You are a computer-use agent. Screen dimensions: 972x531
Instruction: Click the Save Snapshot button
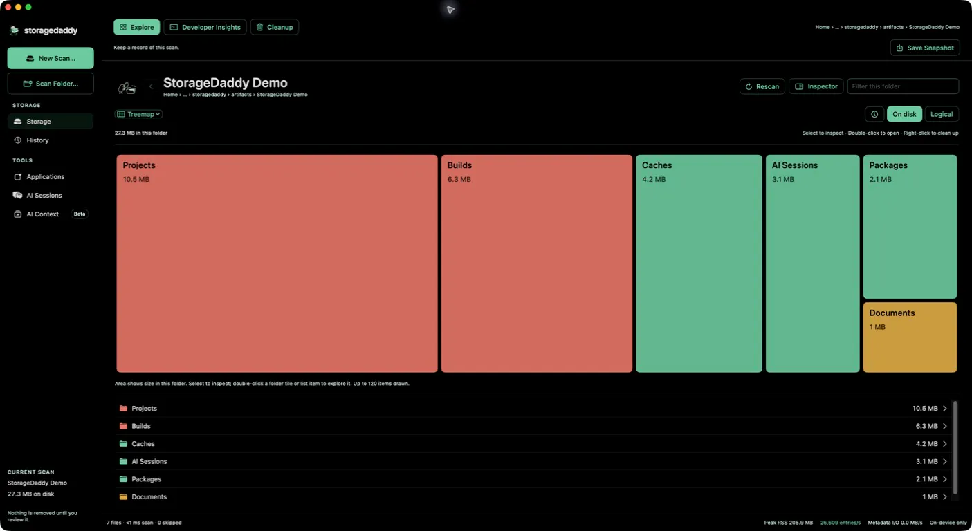(925, 48)
